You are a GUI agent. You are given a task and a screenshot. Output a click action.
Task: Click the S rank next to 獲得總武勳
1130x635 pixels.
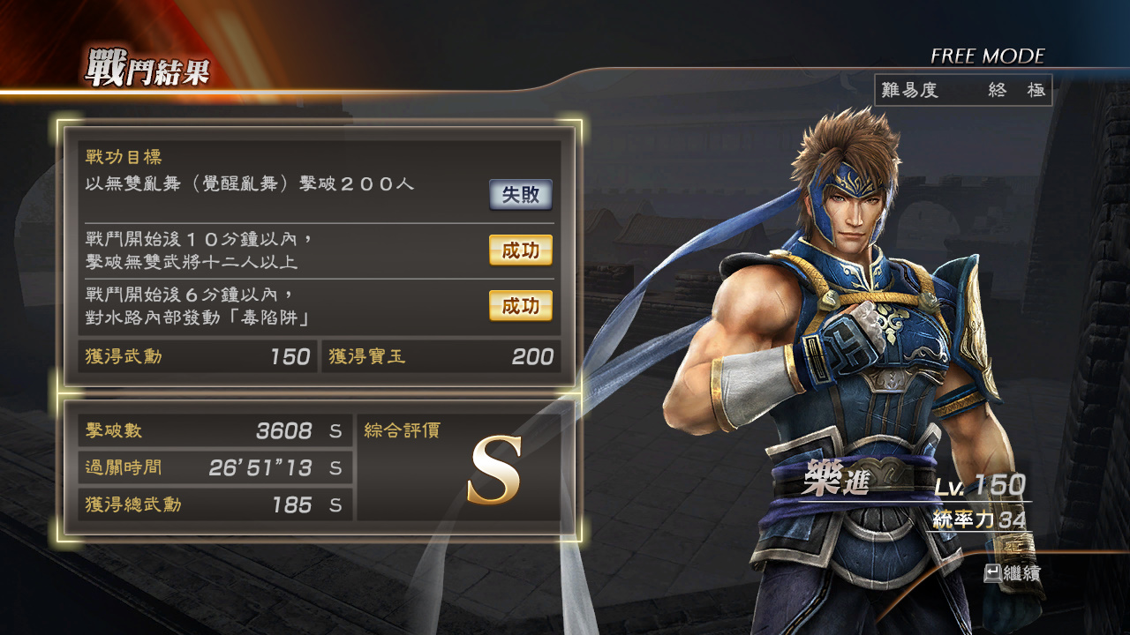tap(335, 505)
